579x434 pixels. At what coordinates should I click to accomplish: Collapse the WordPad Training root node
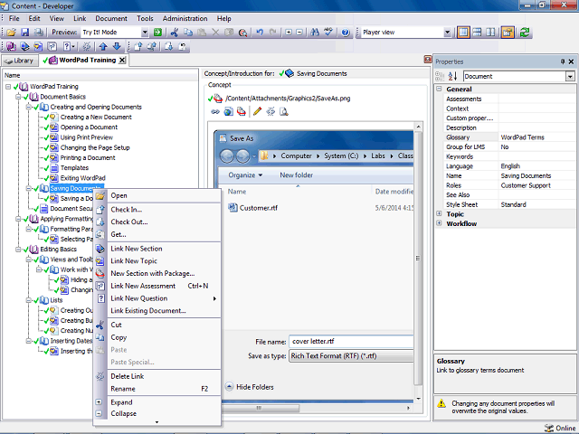pyautogui.click(x=8, y=87)
